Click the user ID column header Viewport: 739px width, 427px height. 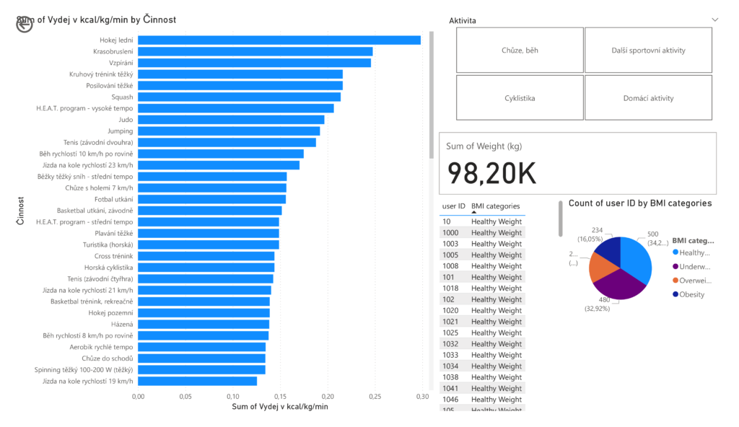tap(453, 206)
